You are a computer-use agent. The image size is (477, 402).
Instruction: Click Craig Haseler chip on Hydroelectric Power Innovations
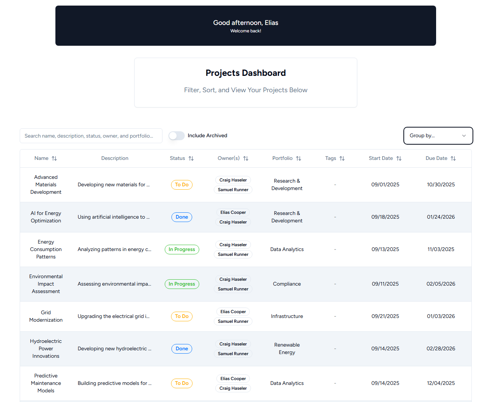233,344
